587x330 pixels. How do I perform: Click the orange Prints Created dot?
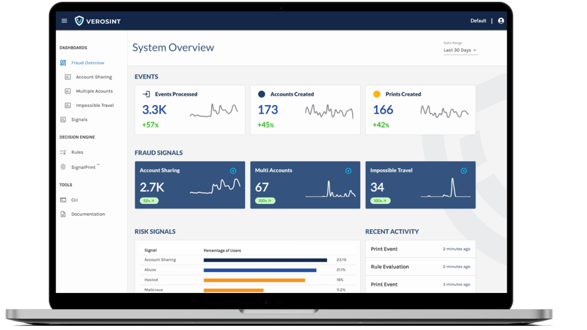[377, 94]
